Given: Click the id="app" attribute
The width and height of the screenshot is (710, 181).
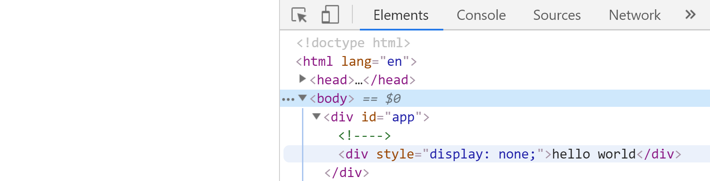Looking at the screenshot, I should coord(392,117).
